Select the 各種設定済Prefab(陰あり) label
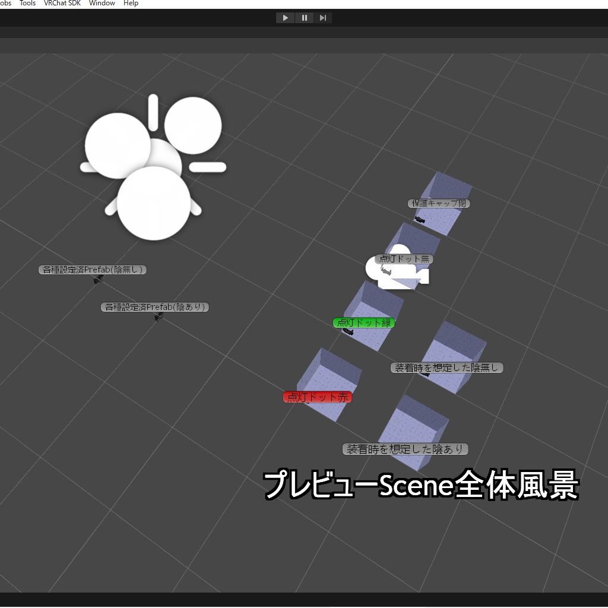 point(155,307)
